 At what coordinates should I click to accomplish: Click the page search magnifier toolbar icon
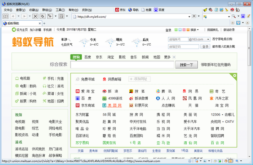coord(61,16)
